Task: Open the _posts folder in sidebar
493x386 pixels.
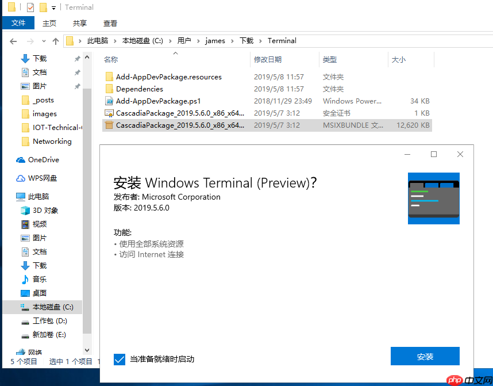Action: pos(43,100)
